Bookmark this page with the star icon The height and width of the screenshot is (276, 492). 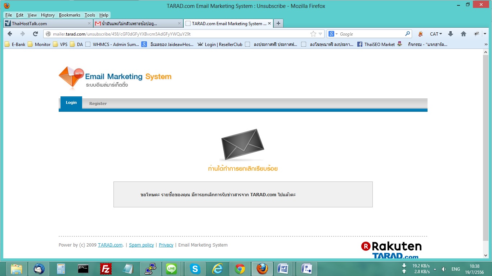pyautogui.click(x=313, y=34)
